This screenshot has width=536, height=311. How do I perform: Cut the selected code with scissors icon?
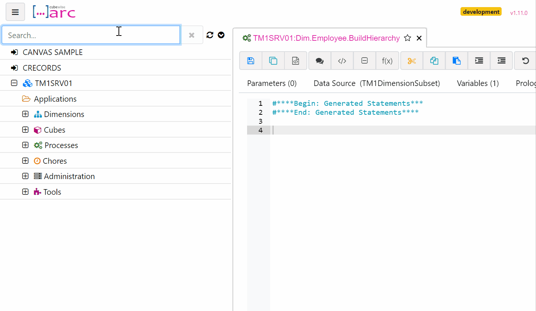[x=412, y=61]
